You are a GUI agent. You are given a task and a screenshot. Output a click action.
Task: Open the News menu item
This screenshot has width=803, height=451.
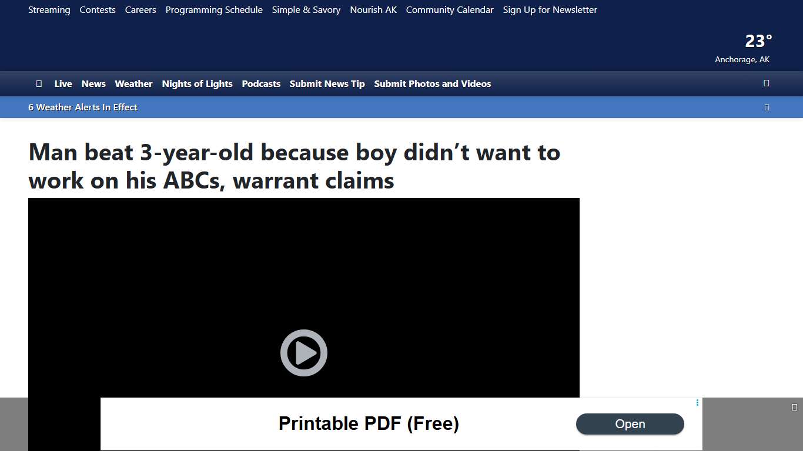coord(93,84)
